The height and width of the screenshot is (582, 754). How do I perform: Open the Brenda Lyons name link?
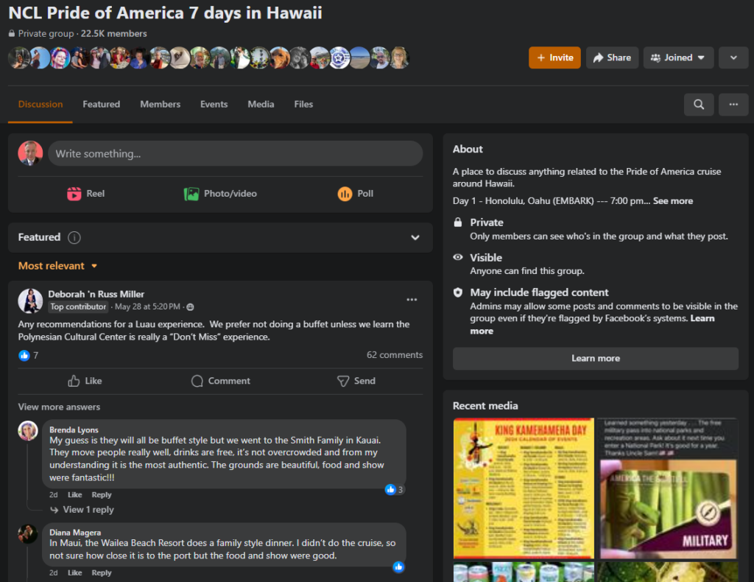[74, 430]
